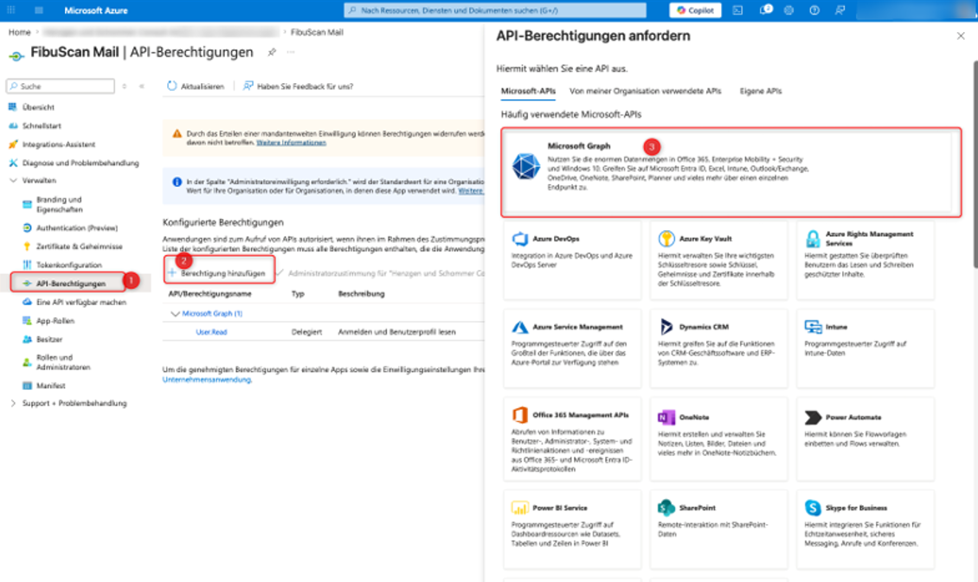Click the right panel vertical scrollbar
Viewport: 978px width, 582px height.
(975, 164)
